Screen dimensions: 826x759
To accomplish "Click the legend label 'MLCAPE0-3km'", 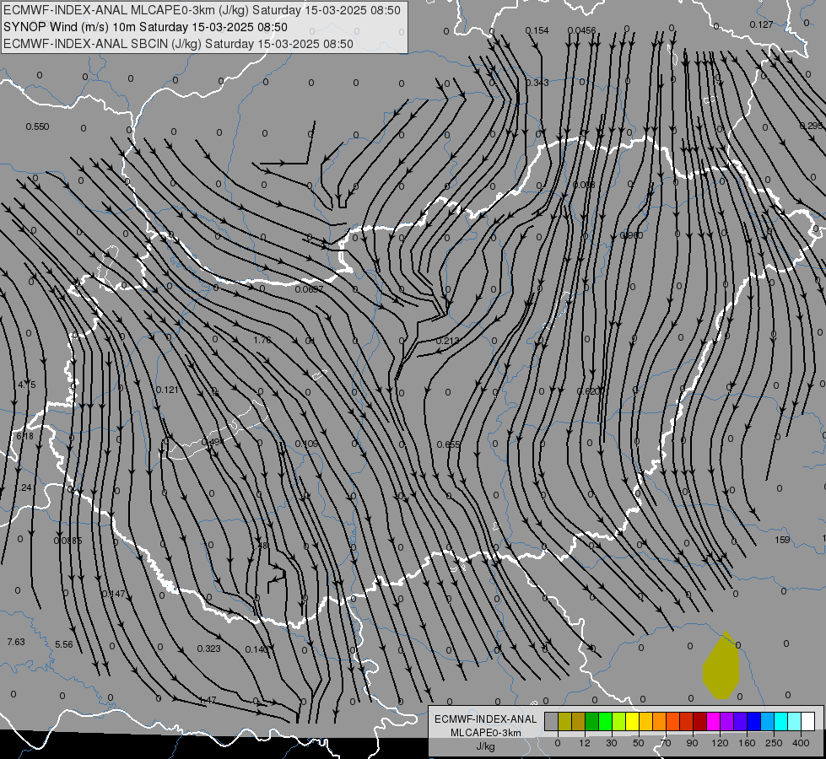I will (x=486, y=733).
